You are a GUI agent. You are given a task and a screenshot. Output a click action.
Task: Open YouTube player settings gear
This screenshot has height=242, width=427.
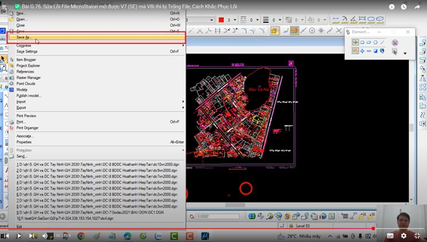point(404,235)
